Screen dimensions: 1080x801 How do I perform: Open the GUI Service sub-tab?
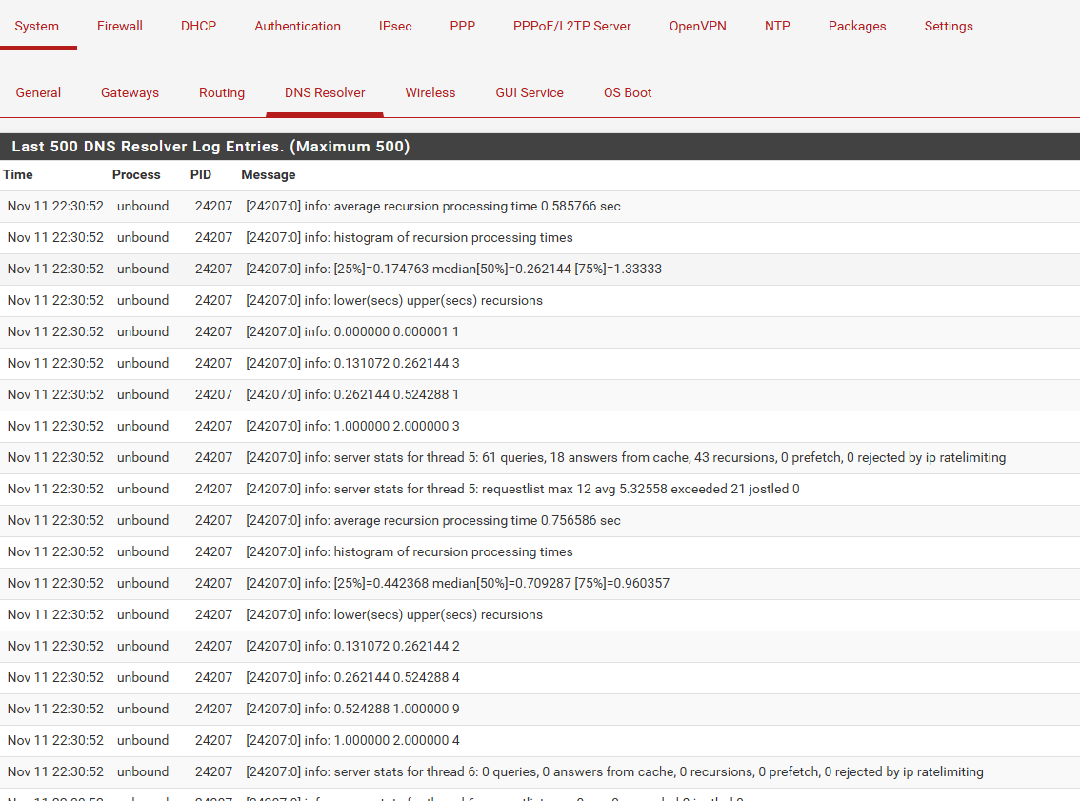pyautogui.click(x=530, y=92)
